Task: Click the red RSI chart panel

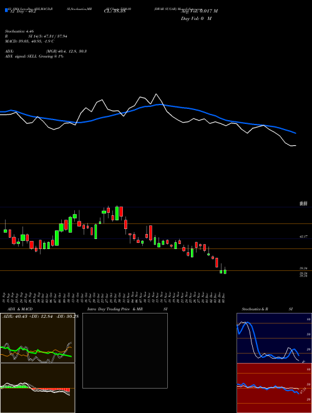Action: pos(274,388)
